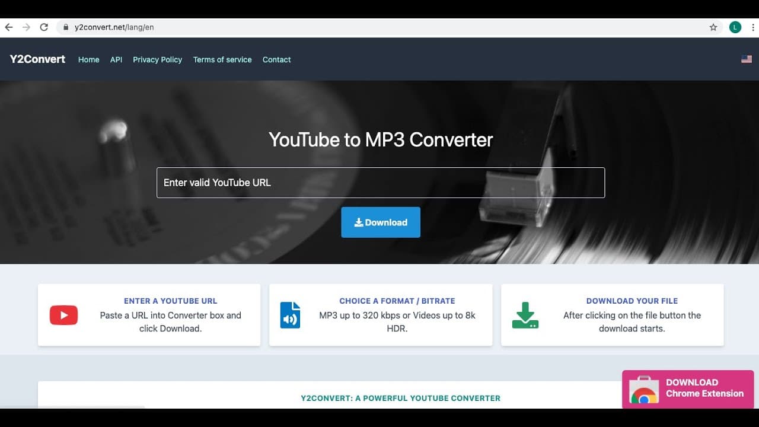This screenshot has width=759, height=427.
Task: Click the ENTER A YOUTUBE URL heading
Action: pyautogui.click(x=171, y=301)
